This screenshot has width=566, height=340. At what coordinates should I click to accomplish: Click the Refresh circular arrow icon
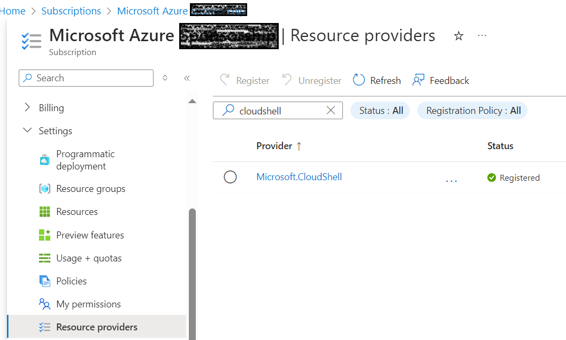tap(358, 80)
